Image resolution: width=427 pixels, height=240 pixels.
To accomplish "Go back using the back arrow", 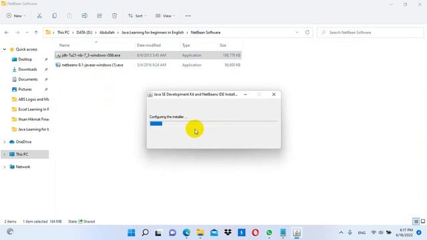I will coord(7,33).
